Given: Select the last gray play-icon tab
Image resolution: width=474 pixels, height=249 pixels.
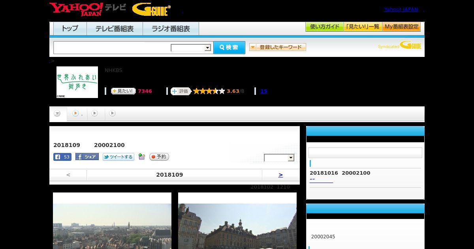Looking at the screenshot, I should pos(112,113).
